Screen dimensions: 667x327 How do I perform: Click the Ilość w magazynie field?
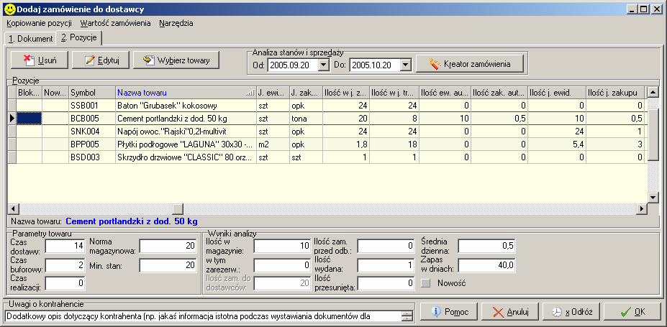(282, 246)
